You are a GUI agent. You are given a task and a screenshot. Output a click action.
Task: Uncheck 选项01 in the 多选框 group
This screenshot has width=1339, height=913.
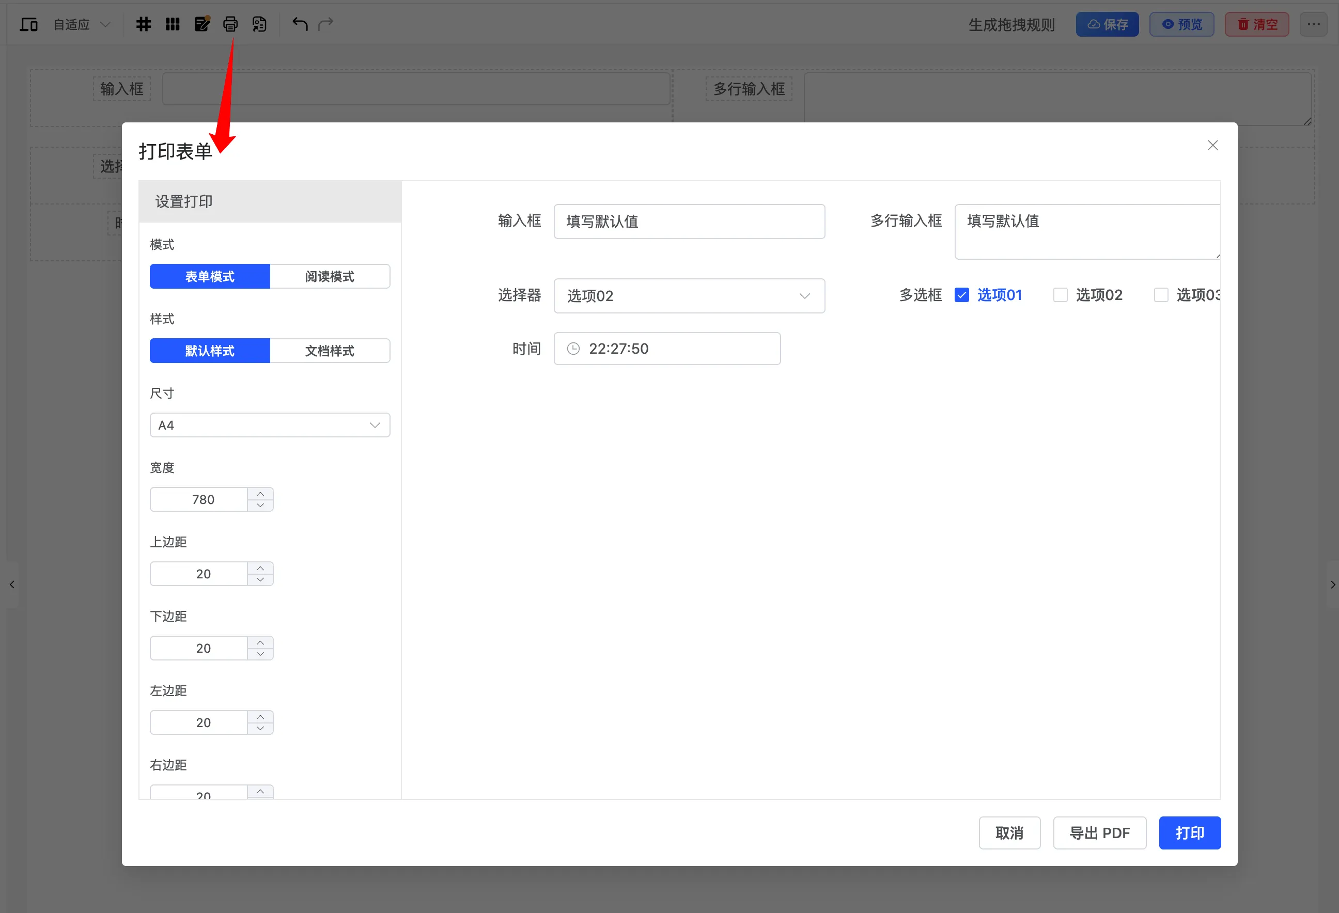coord(961,294)
